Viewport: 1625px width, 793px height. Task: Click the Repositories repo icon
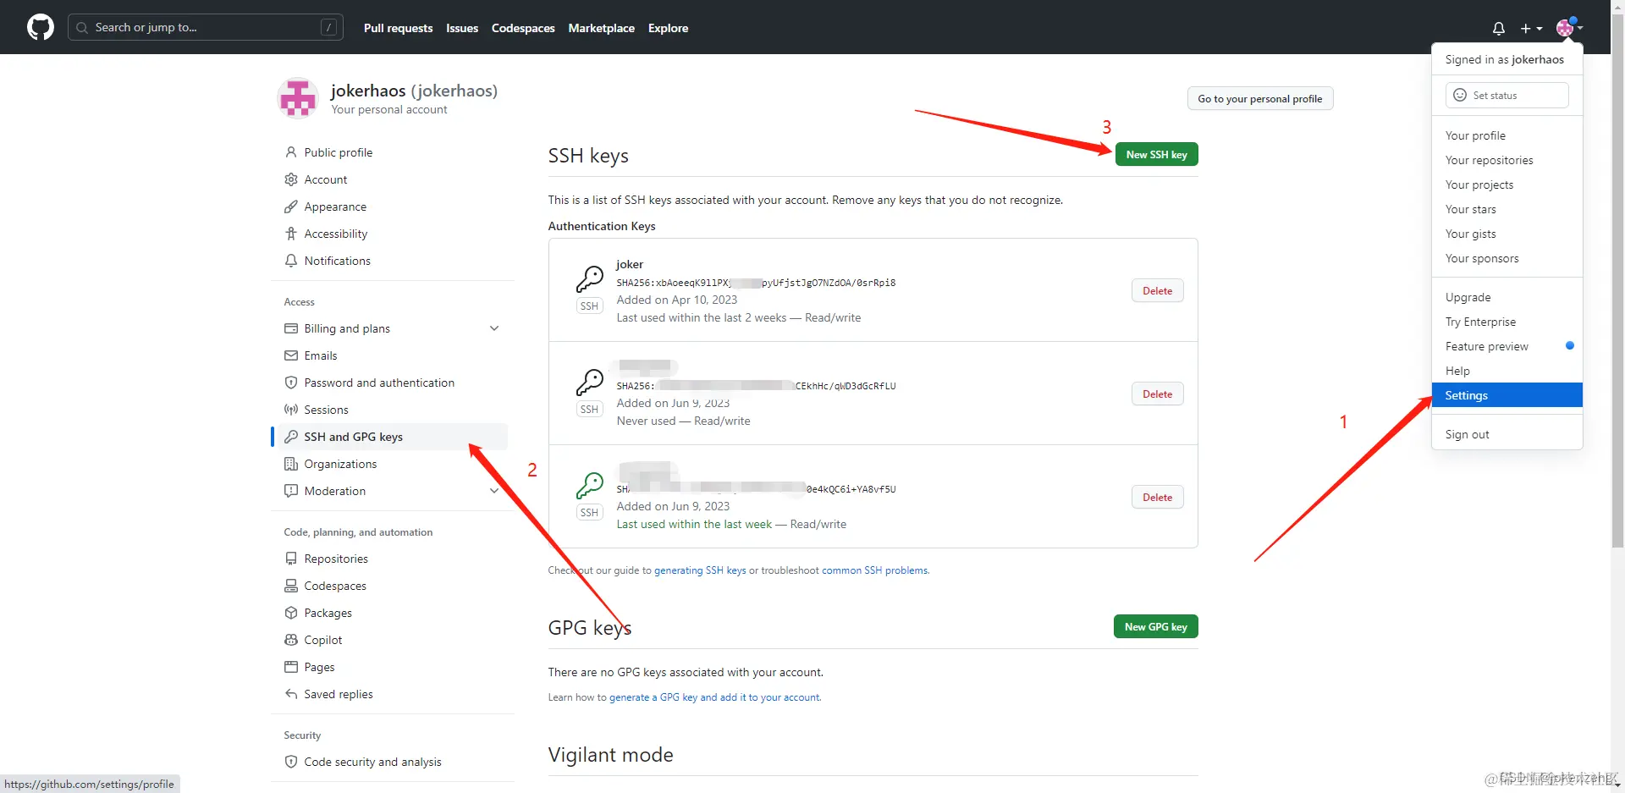pyautogui.click(x=291, y=559)
